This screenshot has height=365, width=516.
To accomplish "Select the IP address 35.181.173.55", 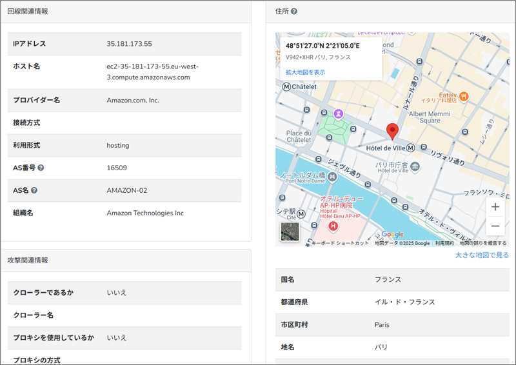I will click(x=130, y=44).
